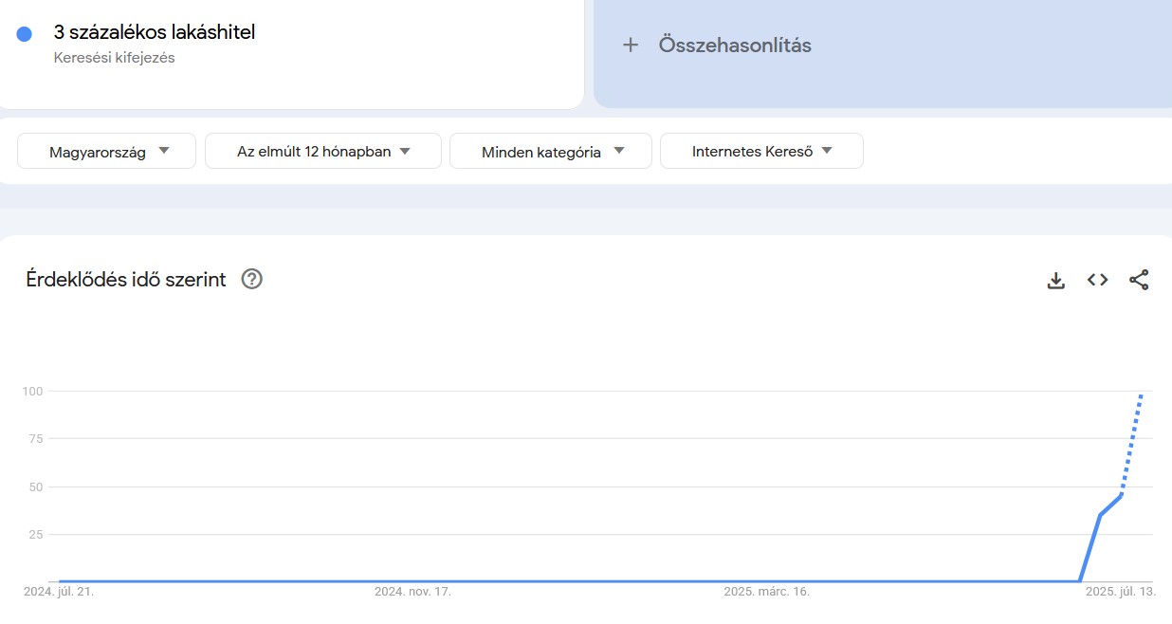Open the "Az elmúlt 12 hónapban" time range dropdown
Viewport: 1172px width, 624px height.
coord(323,150)
